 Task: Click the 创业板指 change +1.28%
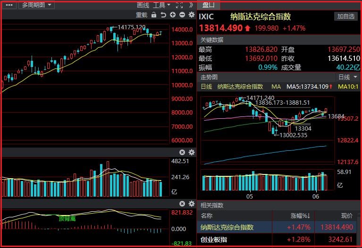pos(298,240)
